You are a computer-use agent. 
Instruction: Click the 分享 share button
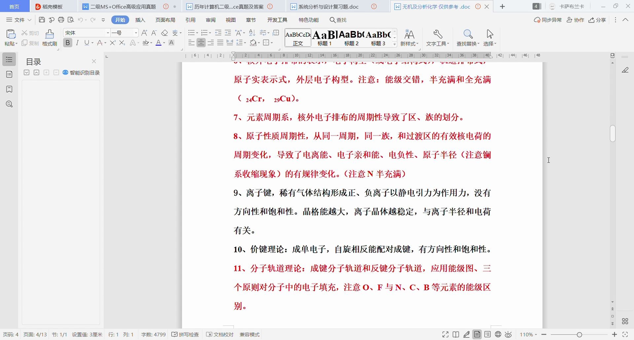coord(597,20)
